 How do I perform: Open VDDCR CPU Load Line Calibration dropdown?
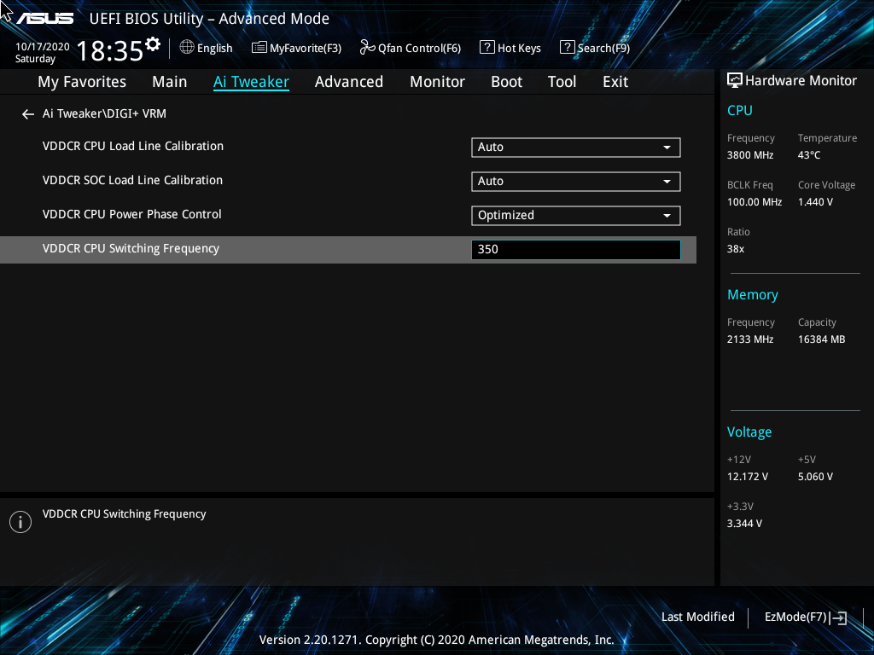coord(576,147)
